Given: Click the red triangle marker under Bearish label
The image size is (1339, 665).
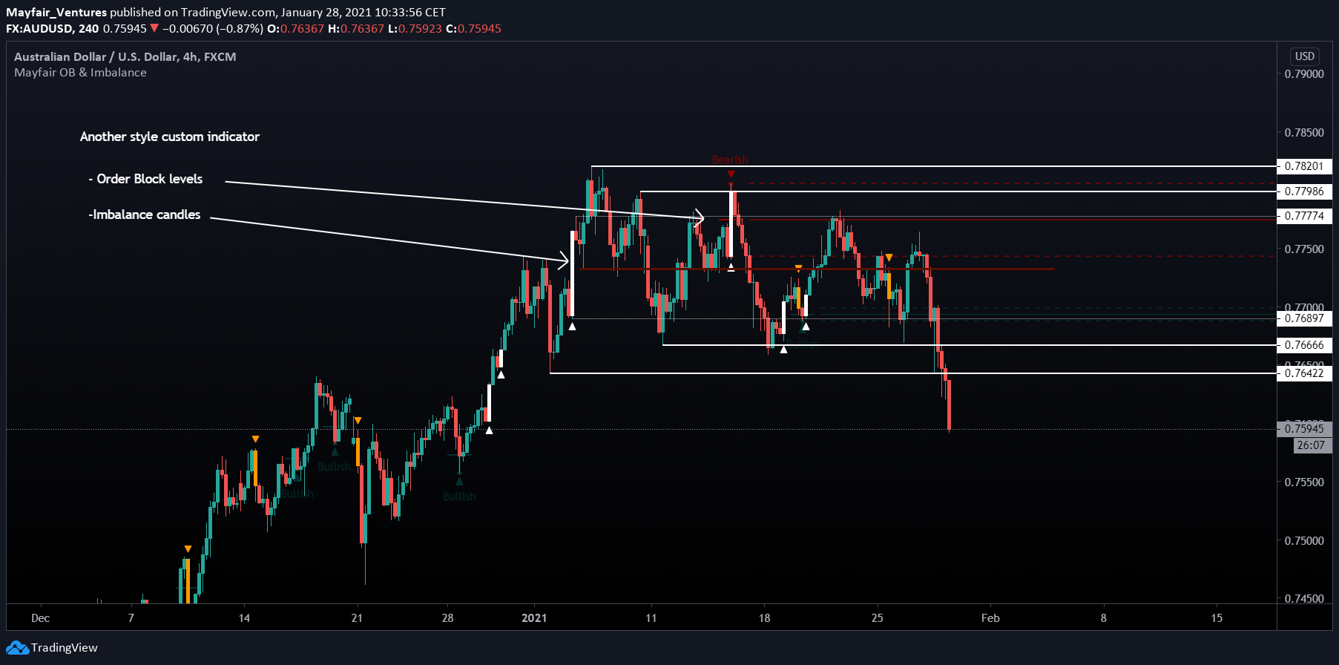Looking at the screenshot, I should click(731, 174).
